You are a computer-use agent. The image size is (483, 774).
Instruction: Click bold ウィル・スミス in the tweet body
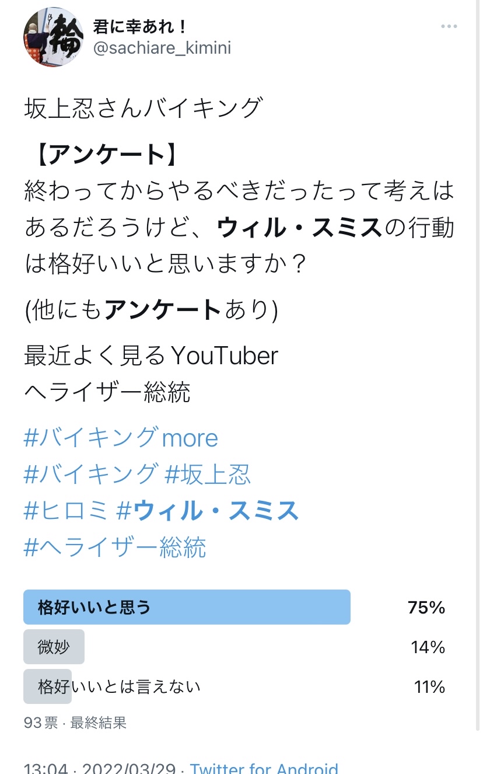coord(299,228)
